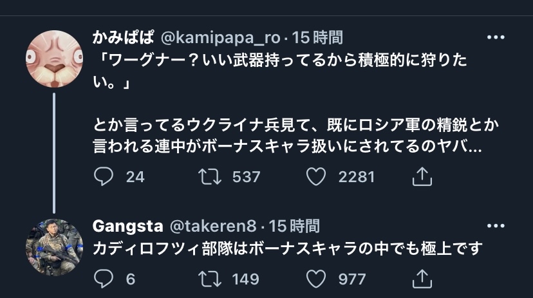
Task: Open the reply text about カディロフツィ部隊
Action: pyautogui.click(x=288, y=248)
